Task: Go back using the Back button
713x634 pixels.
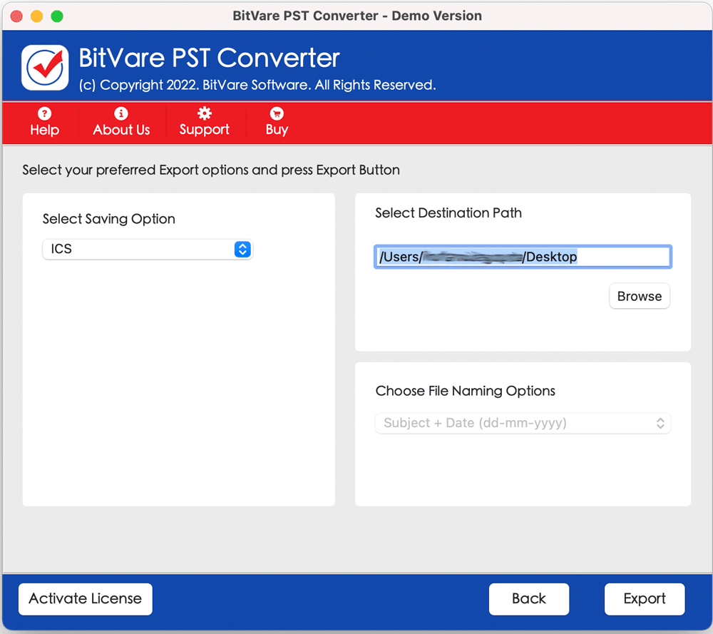Action: click(529, 599)
